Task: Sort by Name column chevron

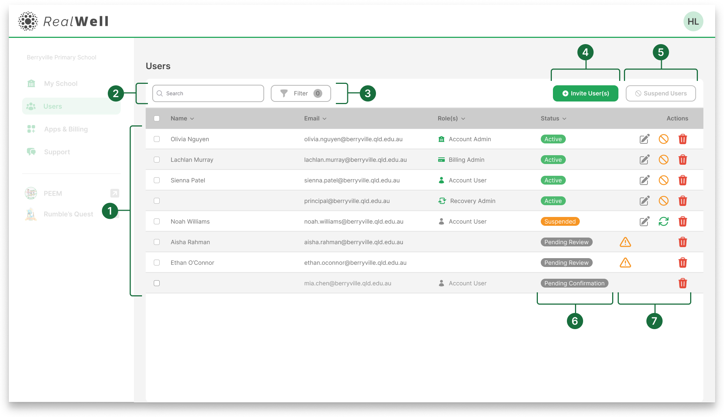Action: pyautogui.click(x=192, y=119)
